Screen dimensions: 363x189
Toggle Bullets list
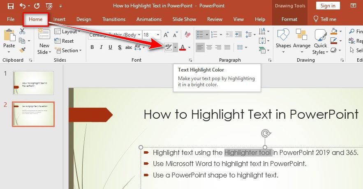200,35
